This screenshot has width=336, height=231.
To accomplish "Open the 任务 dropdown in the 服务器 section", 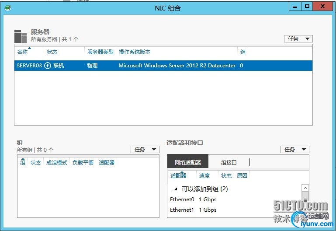I will (298, 39).
